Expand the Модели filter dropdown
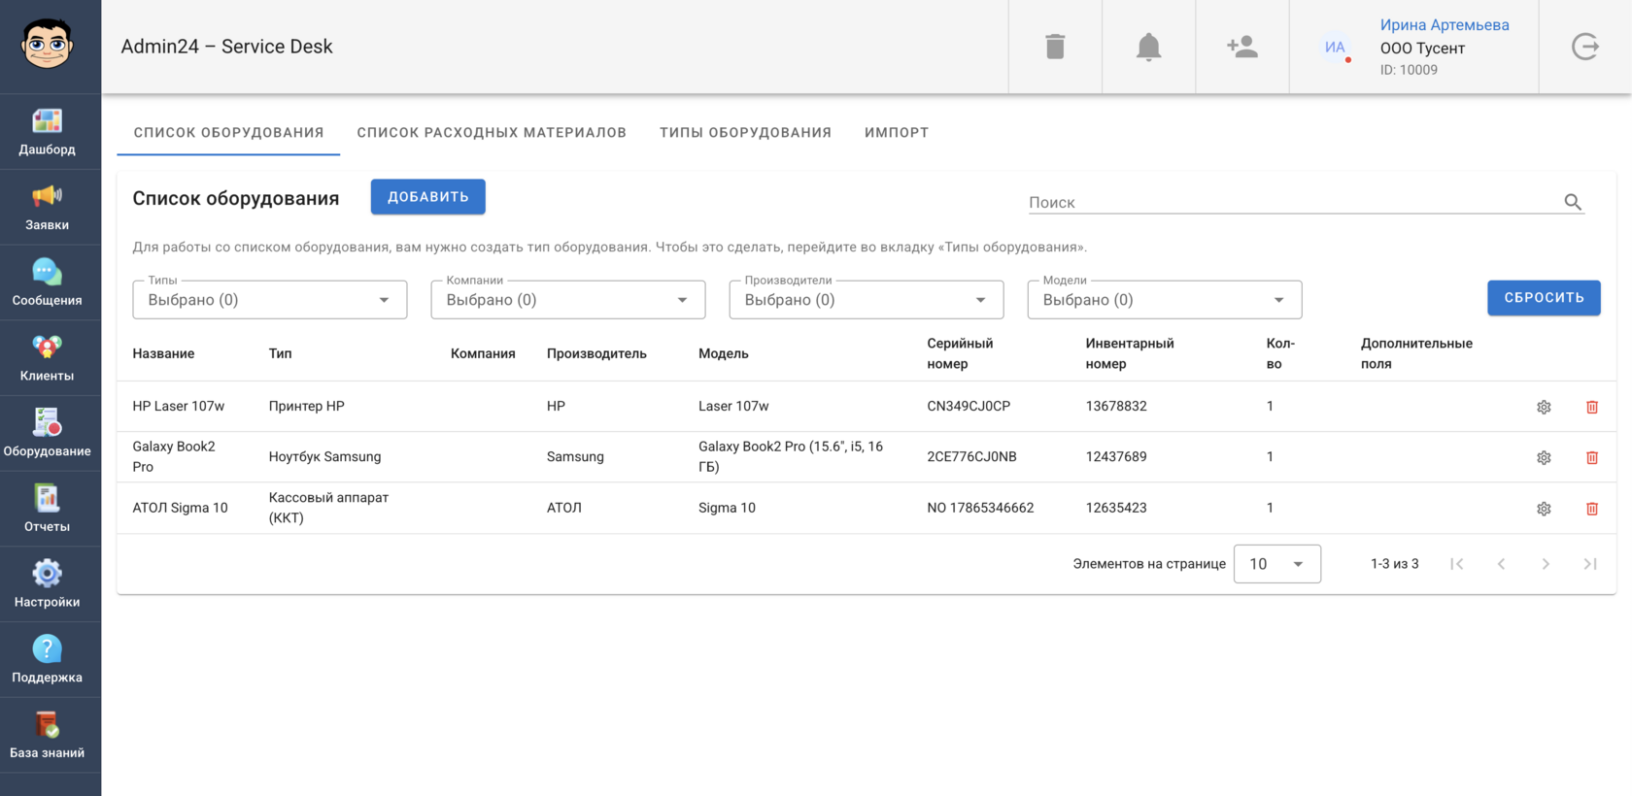 [1165, 300]
